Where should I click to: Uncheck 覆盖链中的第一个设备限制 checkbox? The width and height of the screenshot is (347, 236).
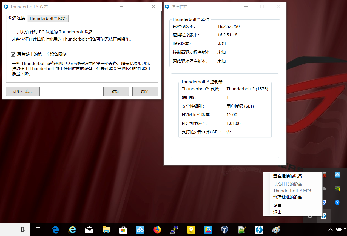[x=13, y=54]
